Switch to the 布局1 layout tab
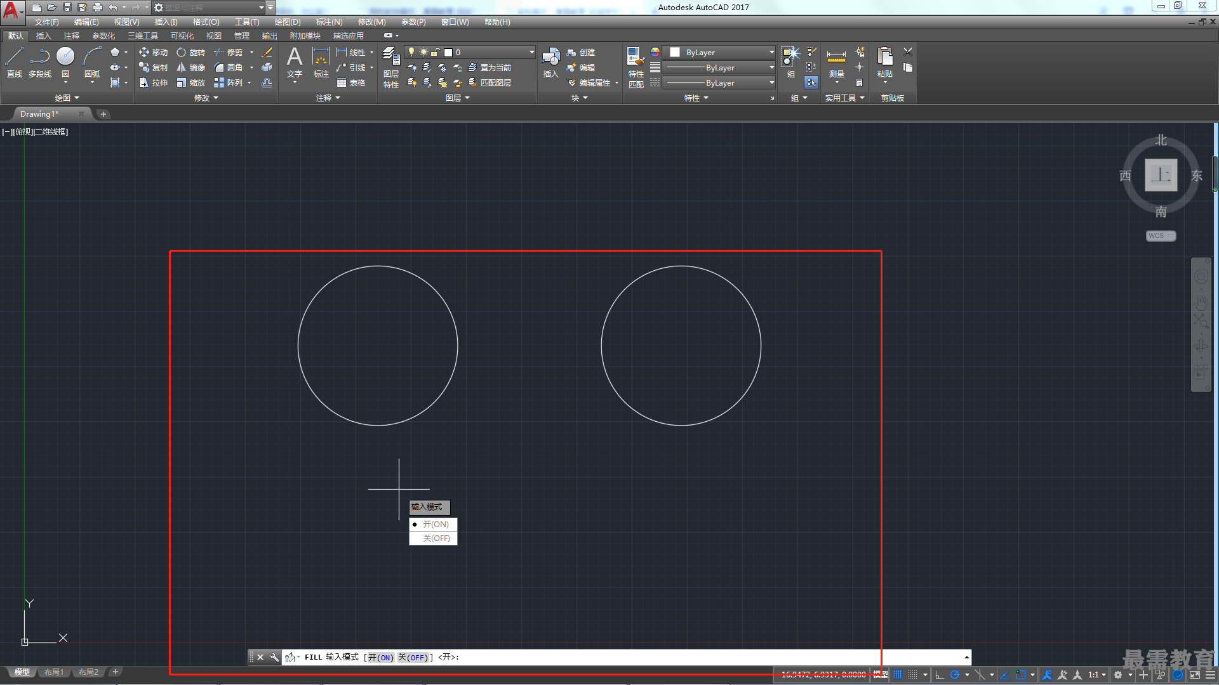This screenshot has height=685, width=1219. click(x=54, y=672)
